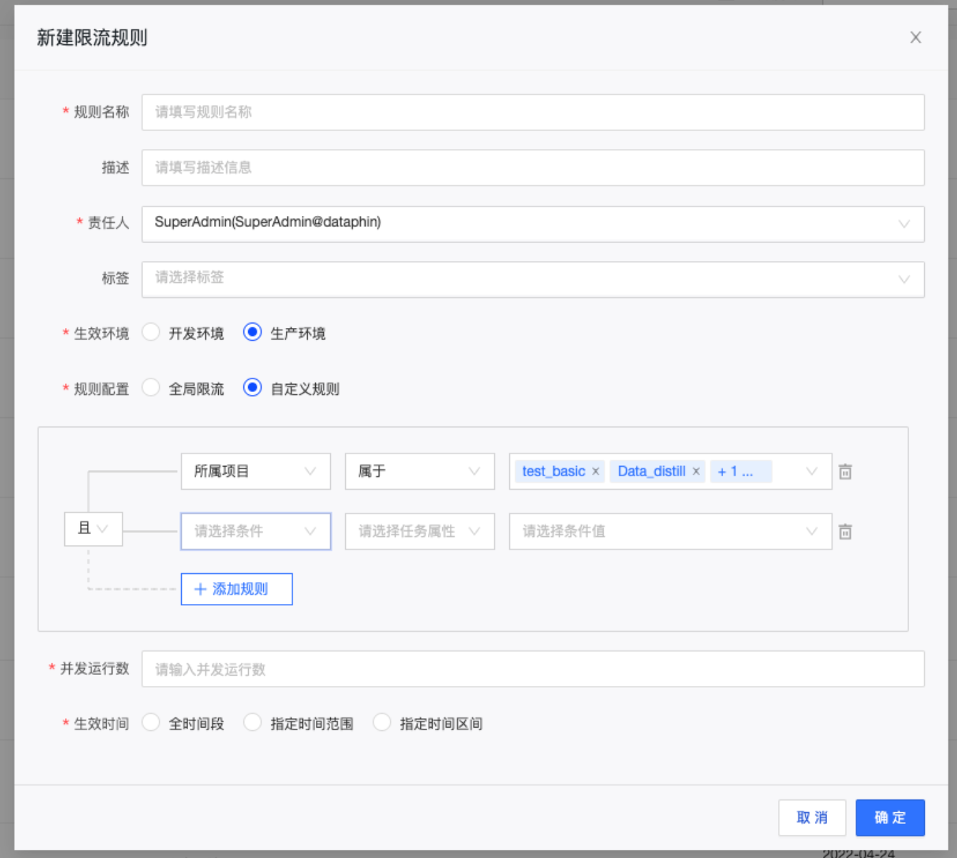
Task: Open the 请选择任务属性 dropdown
Action: (419, 531)
